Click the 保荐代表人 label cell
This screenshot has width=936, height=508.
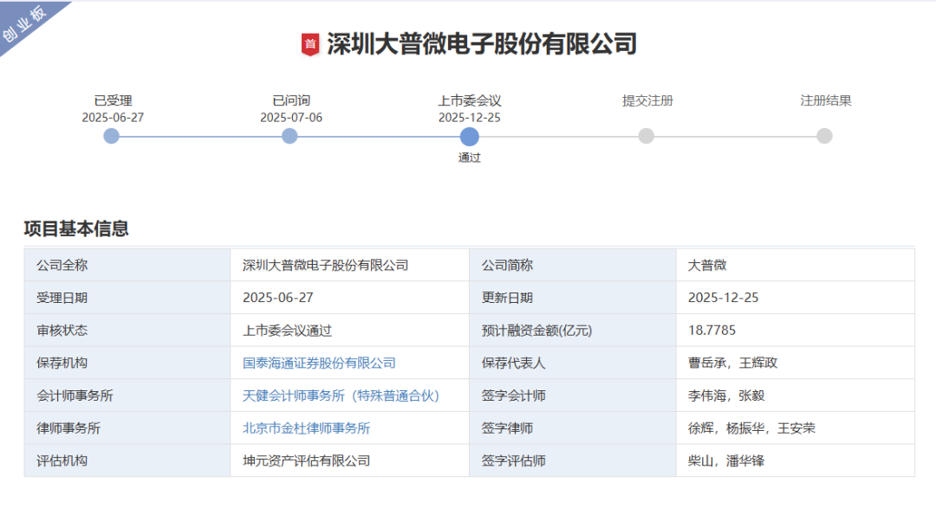pos(573,363)
